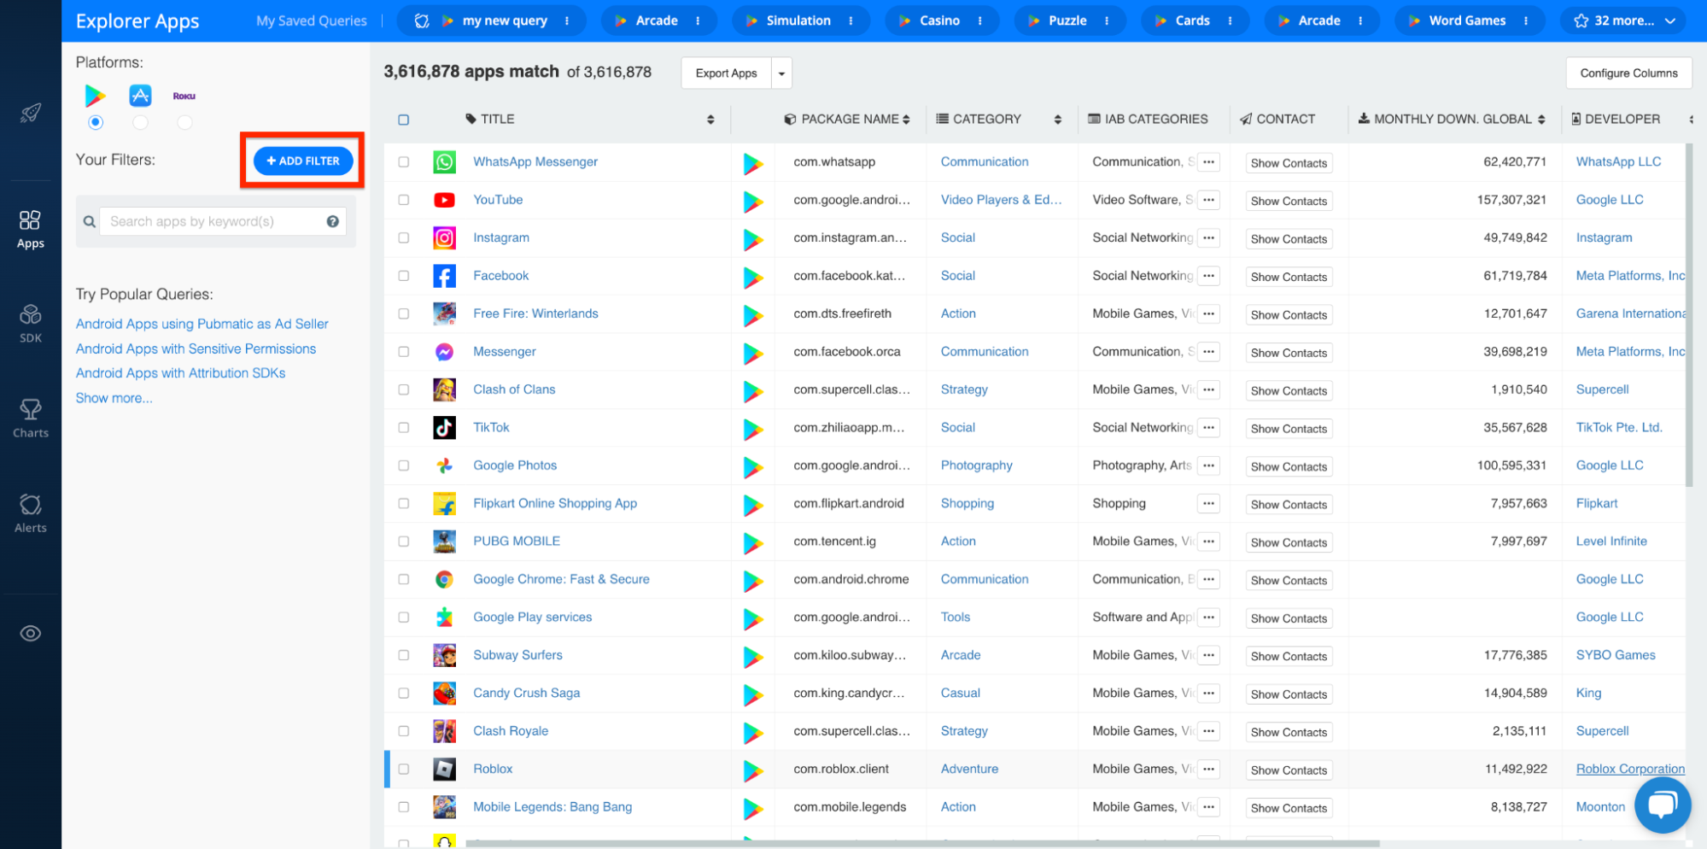Sort table by Category column

point(1058,120)
